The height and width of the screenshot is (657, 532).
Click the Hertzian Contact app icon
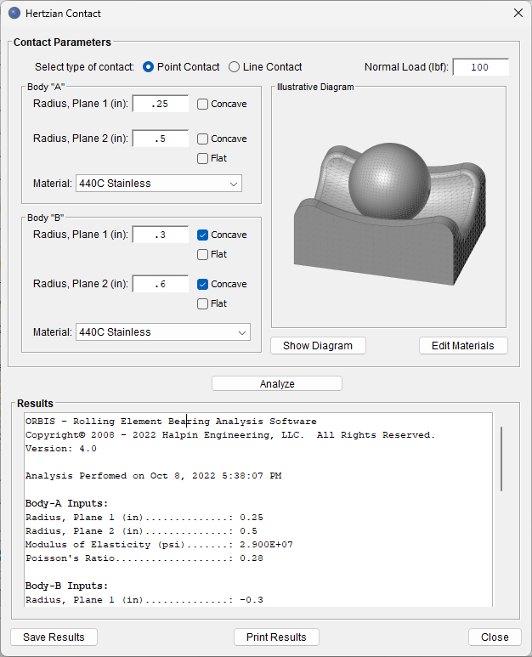[14, 13]
